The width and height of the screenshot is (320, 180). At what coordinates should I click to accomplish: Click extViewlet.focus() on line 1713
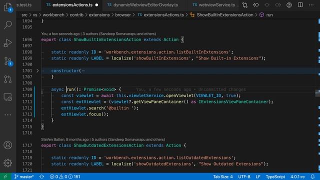click(84, 114)
